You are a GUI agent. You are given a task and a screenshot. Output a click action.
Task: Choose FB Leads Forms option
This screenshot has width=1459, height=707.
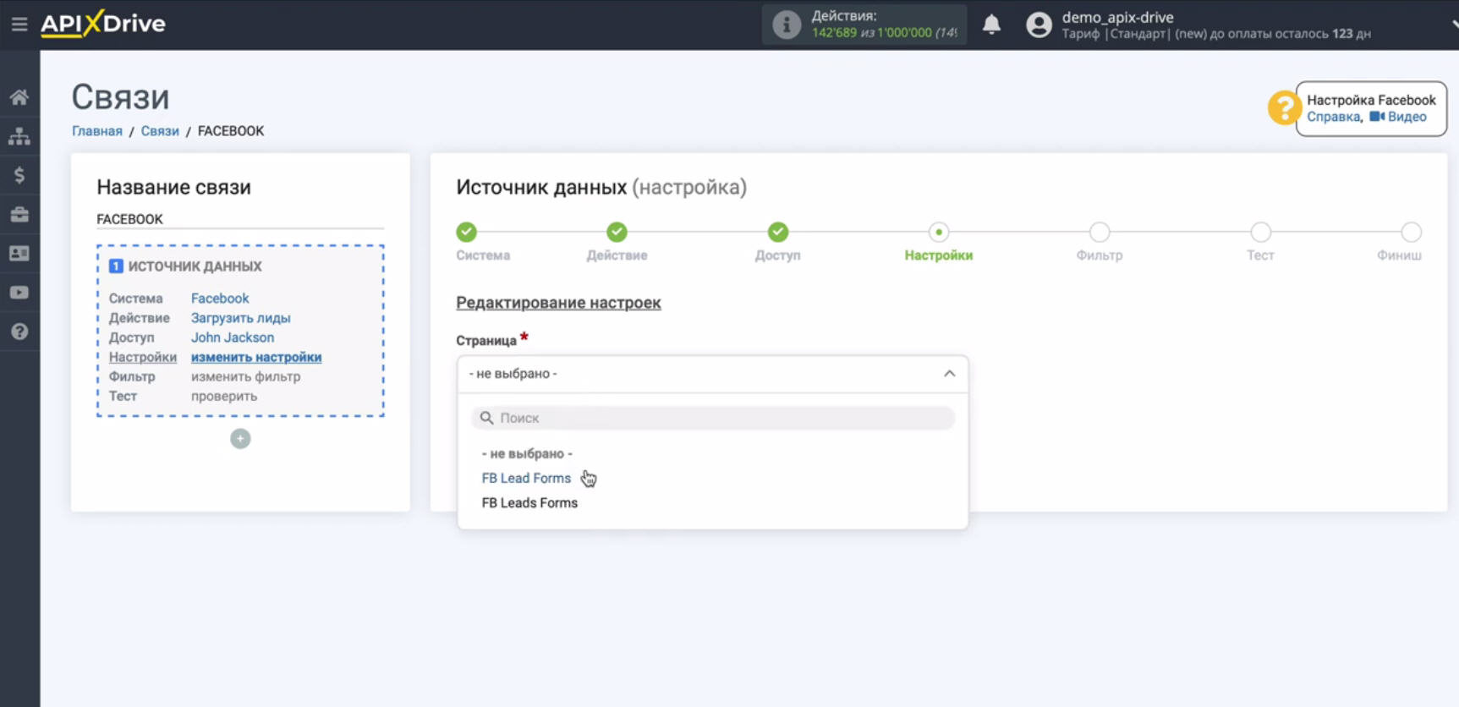529,502
